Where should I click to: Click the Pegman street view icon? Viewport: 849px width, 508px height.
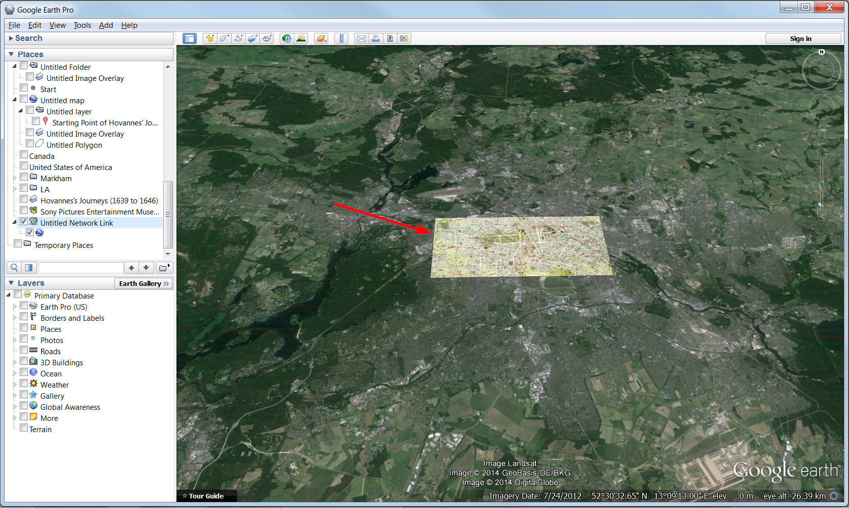(822, 135)
